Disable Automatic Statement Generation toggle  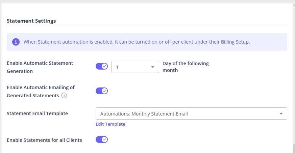[x=101, y=66]
